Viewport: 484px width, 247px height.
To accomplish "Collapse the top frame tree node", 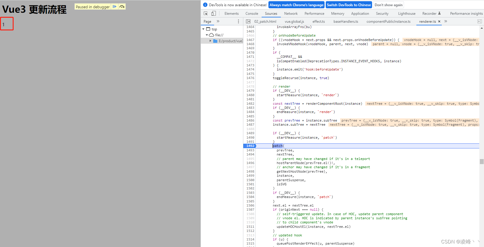I will tap(203, 29).
